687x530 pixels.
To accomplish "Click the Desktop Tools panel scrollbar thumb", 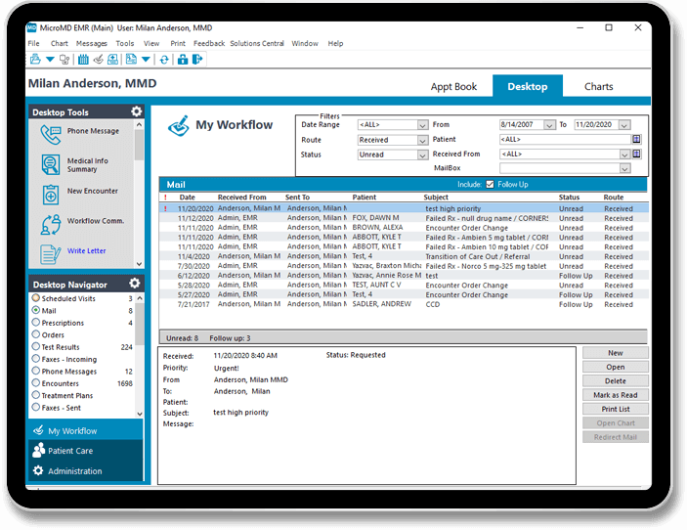I will pos(139,145).
